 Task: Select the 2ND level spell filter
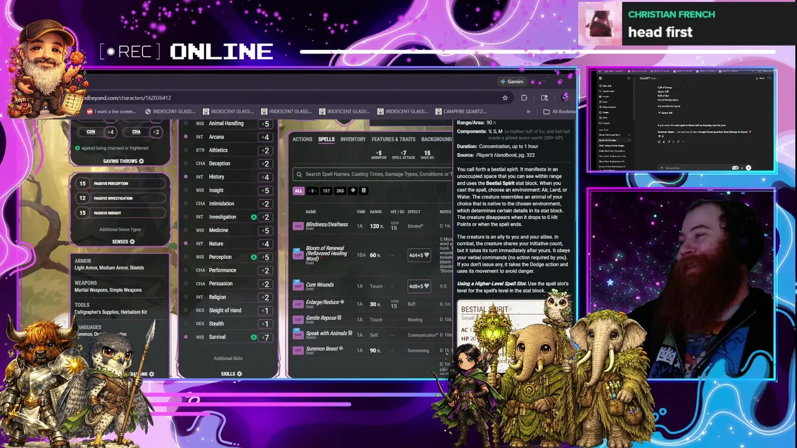tap(340, 191)
